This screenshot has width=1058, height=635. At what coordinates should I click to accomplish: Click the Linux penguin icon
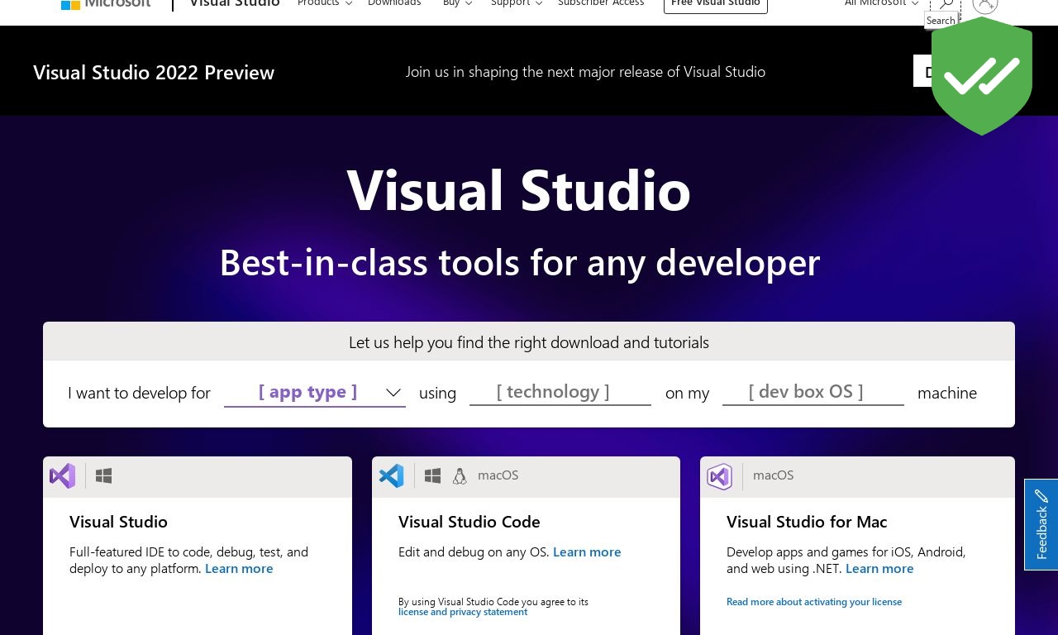coord(460,475)
